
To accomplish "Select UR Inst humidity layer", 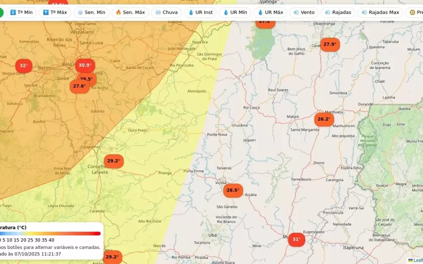I will click(x=200, y=12).
